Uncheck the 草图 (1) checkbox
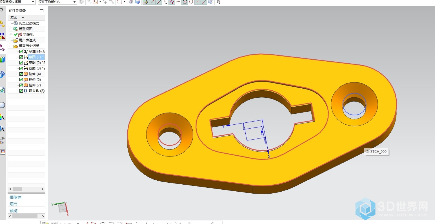This screenshot has width=435, height=224. pos(21,57)
